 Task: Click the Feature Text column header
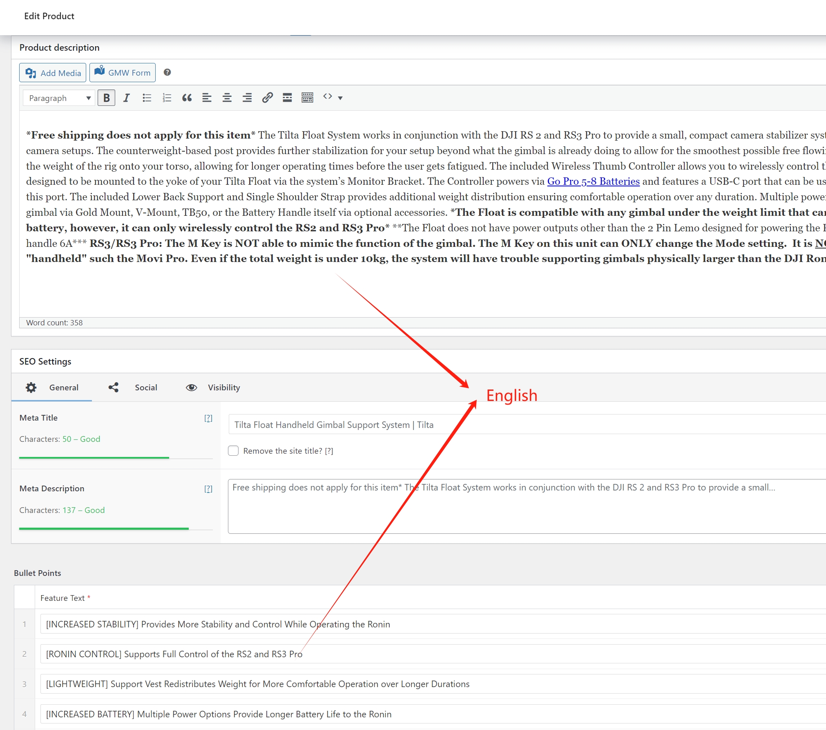65,598
